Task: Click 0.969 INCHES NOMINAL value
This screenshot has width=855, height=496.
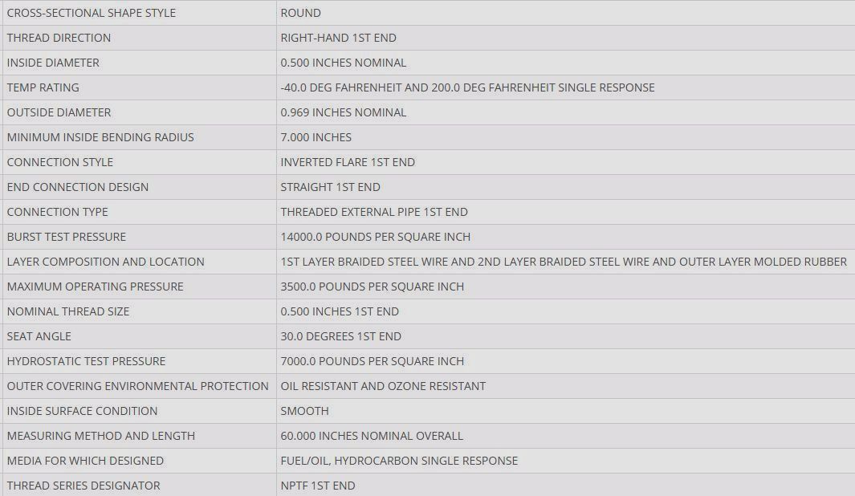Action: click(x=343, y=112)
